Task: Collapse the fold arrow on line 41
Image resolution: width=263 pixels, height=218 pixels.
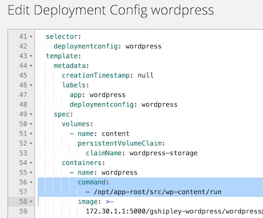Action: 31,37
